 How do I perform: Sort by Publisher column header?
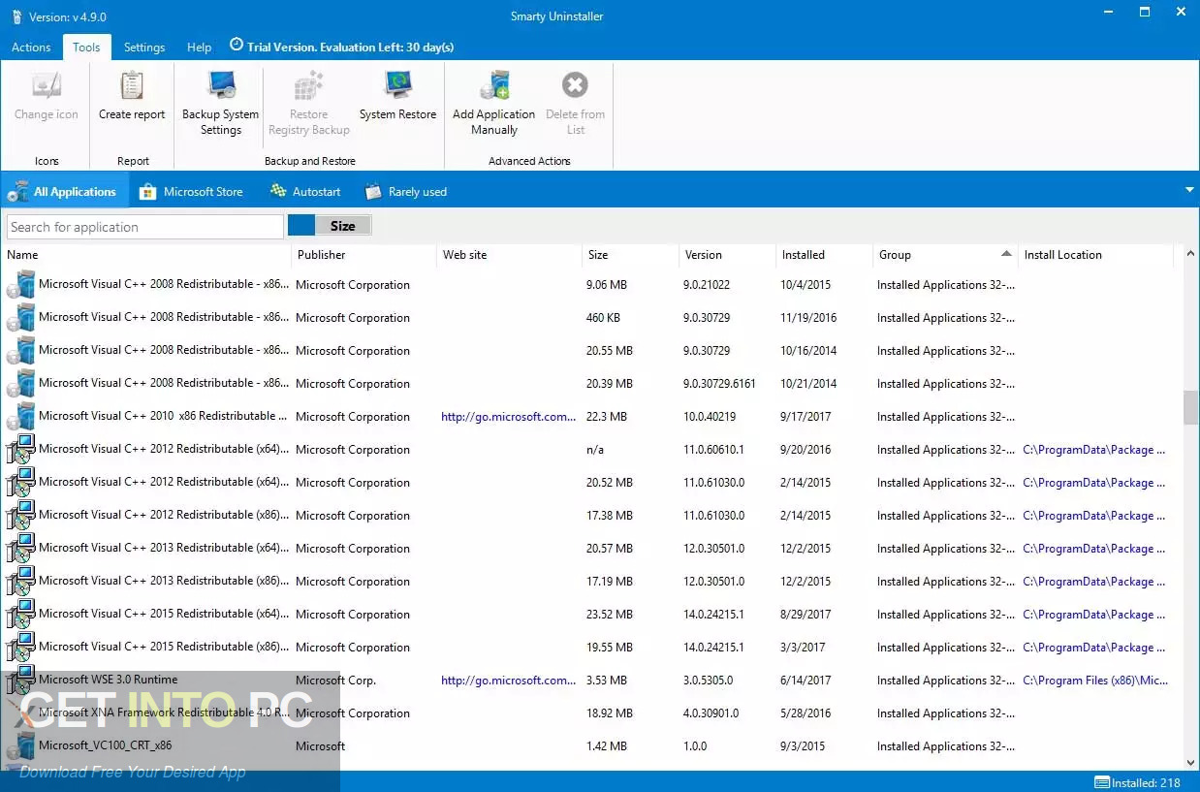(363, 255)
